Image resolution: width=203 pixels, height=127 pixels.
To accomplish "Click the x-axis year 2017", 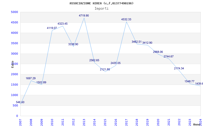I will click(x=126, y=122).
